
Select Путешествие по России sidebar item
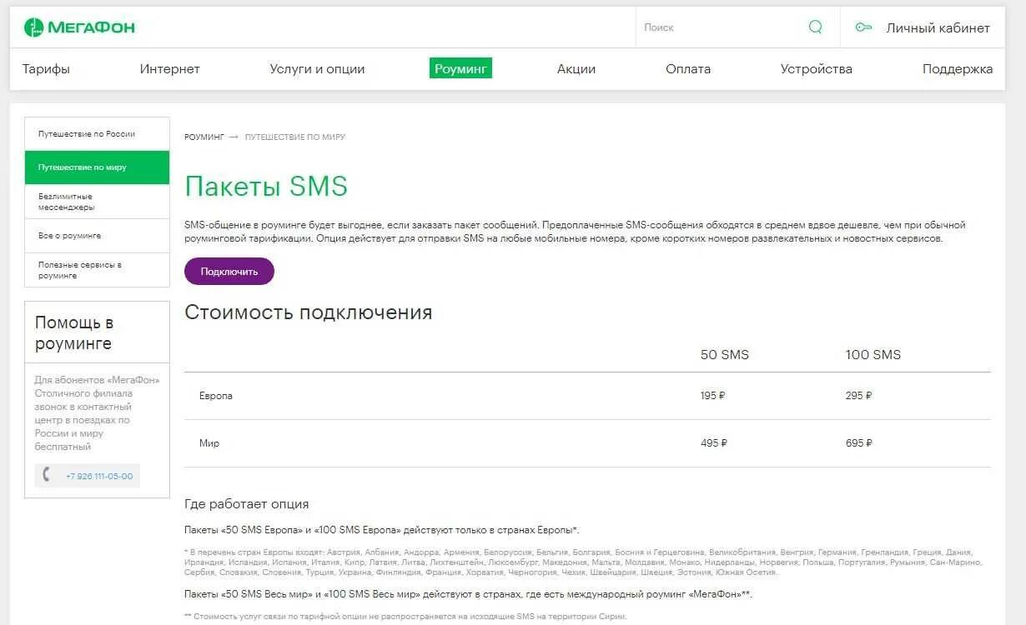[x=97, y=134]
